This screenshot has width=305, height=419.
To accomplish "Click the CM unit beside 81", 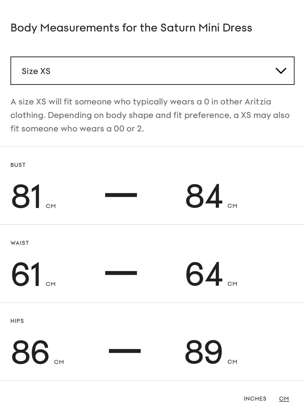I will (x=51, y=206).
